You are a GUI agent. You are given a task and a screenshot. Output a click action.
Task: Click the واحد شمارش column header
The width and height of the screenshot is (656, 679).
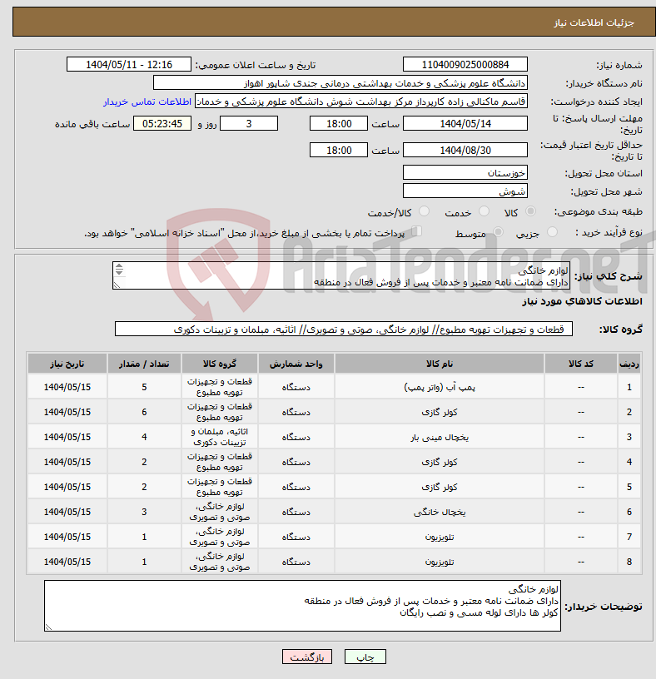pos(296,364)
